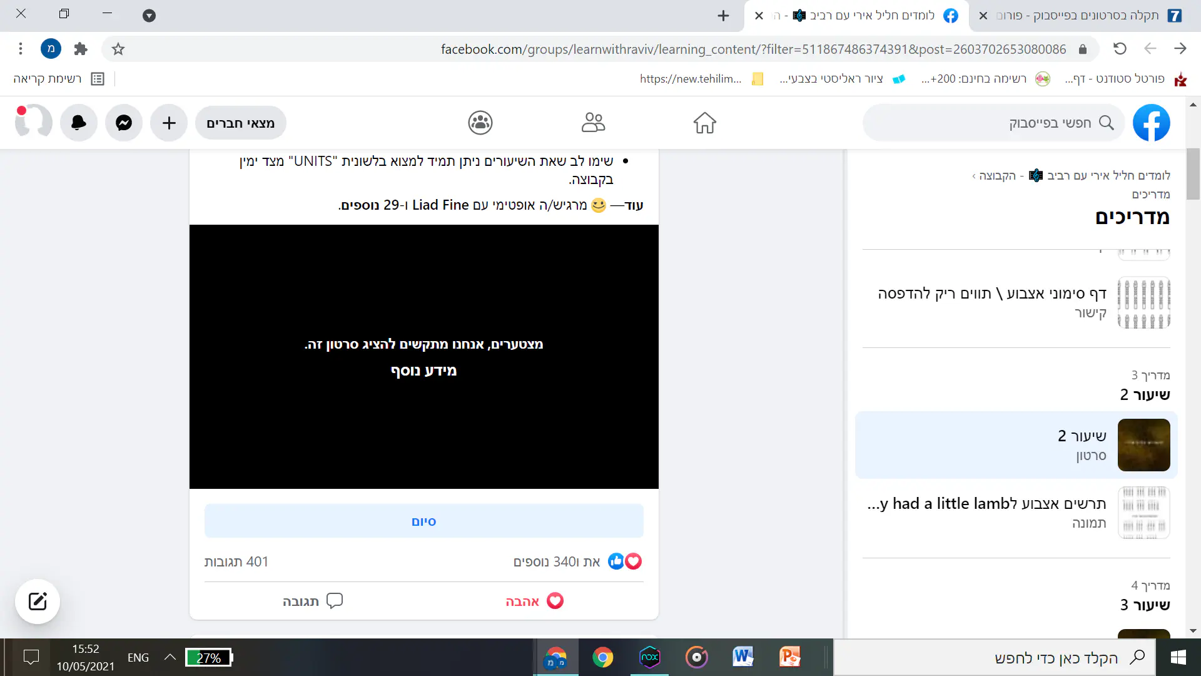
Task: Open the Friends icon in top navigation
Action: click(593, 123)
